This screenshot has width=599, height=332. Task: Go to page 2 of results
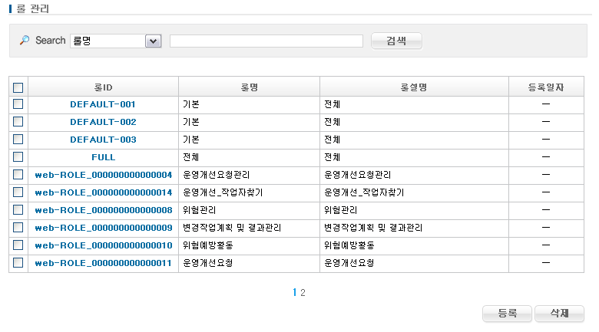tap(303, 292)
